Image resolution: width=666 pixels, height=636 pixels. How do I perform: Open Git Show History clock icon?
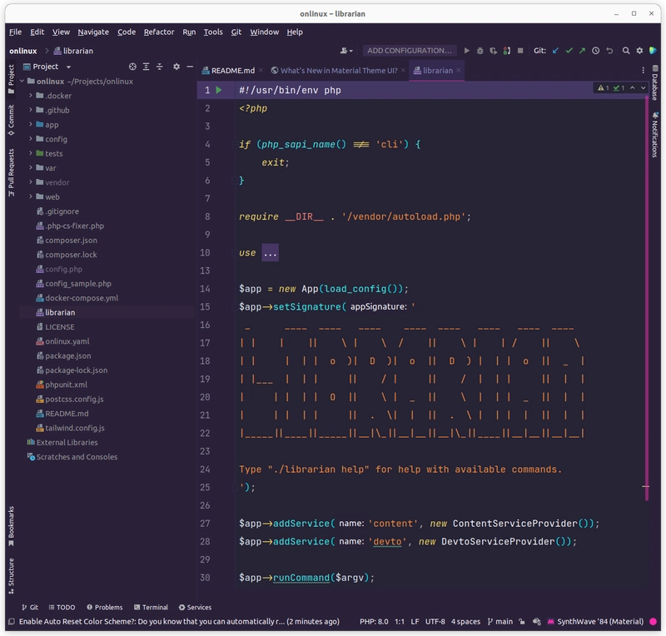click(x=596, y=51)
